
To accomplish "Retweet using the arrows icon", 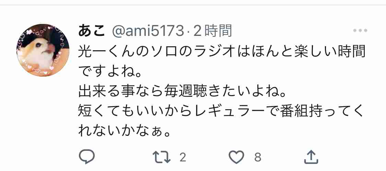I will tap(162, 157).
